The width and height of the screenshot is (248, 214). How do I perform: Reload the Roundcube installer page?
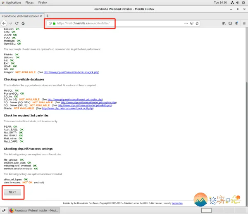pyautogui.click(x=17, y=23)
